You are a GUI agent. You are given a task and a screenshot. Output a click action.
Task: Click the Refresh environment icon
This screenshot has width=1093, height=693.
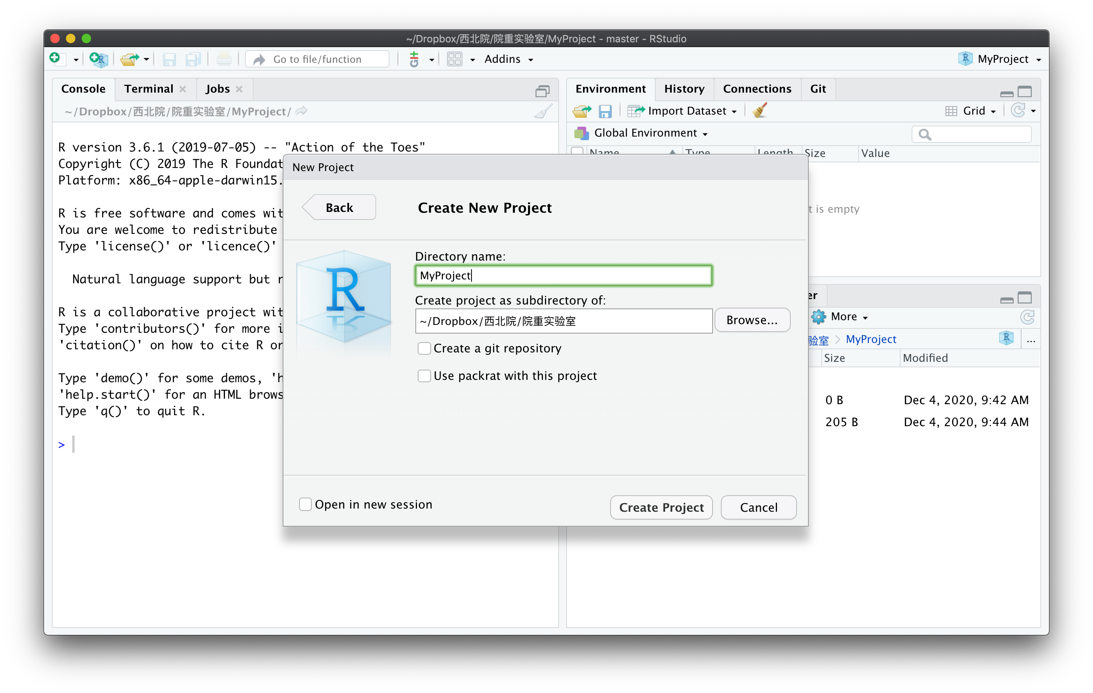point(1018,110)
